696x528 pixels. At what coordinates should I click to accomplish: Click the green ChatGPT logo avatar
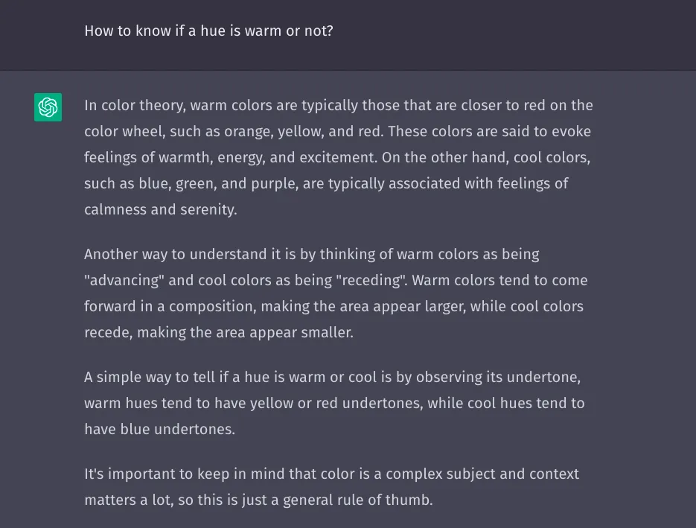coord(48,107)
